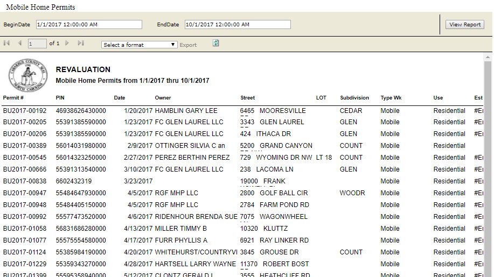Screen dimensions: 494x277
Task: Jump to the last report page
Action: [81, 44]
